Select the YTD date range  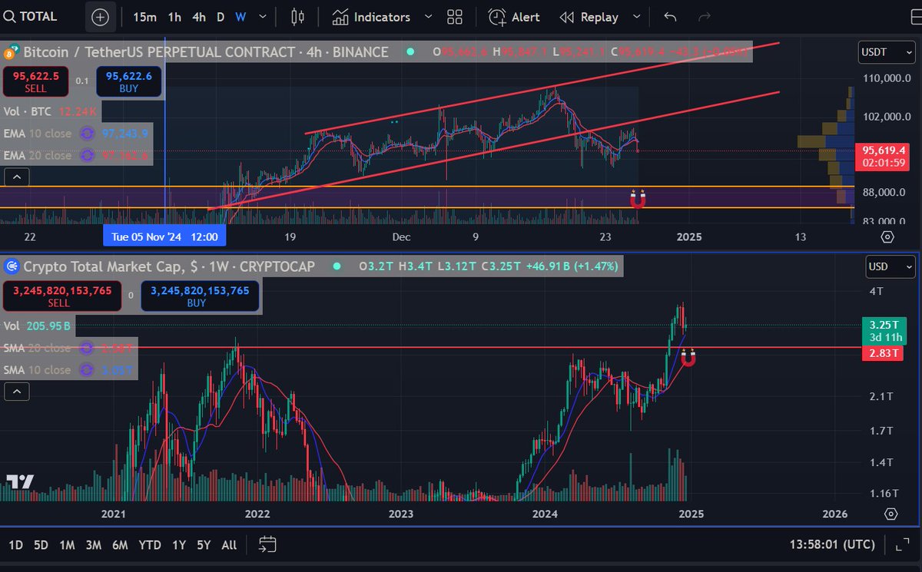tap(149, 545)
